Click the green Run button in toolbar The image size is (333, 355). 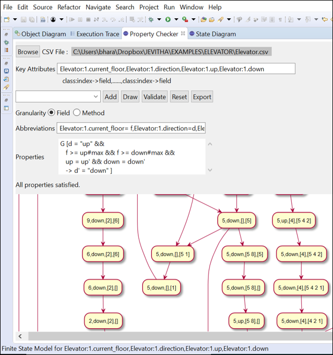[168, 20]
